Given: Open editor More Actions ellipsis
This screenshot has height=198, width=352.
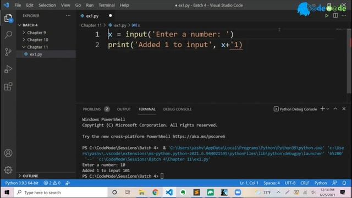Looking at the screenshot, I should [344, 16].
